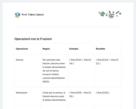This screenshot has width=136, height=109.
Task: Click the teal notepad doodle icon
Action: pos(103,14)
